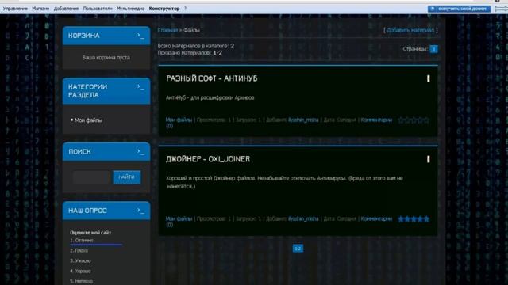
Task: Open the ДЖОЙНЕР - OXI_JOINER title
Action: (x=208, y=159)
